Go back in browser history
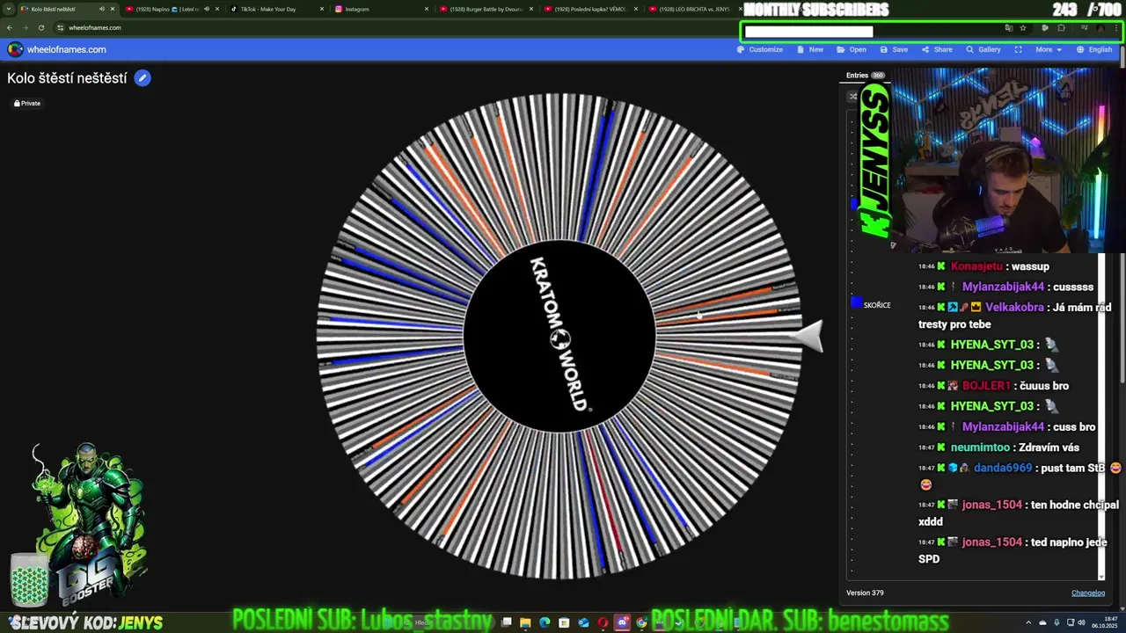The height and width of the screenshot is (633, 1126). click(9, 27)
